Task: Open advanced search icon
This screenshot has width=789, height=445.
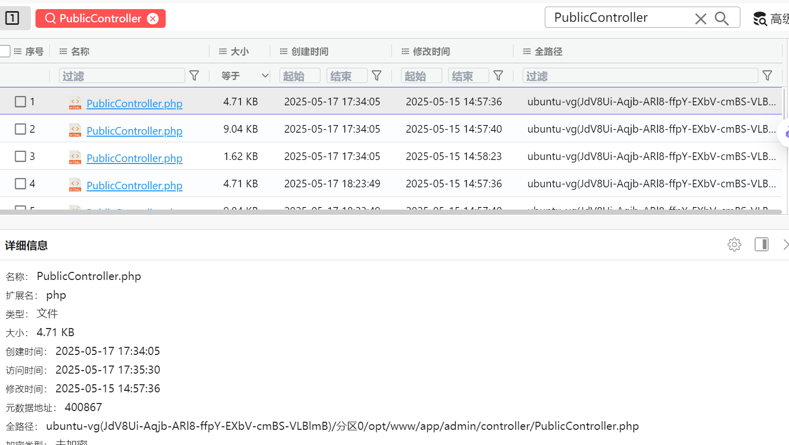Action: [x=760, y=19]
